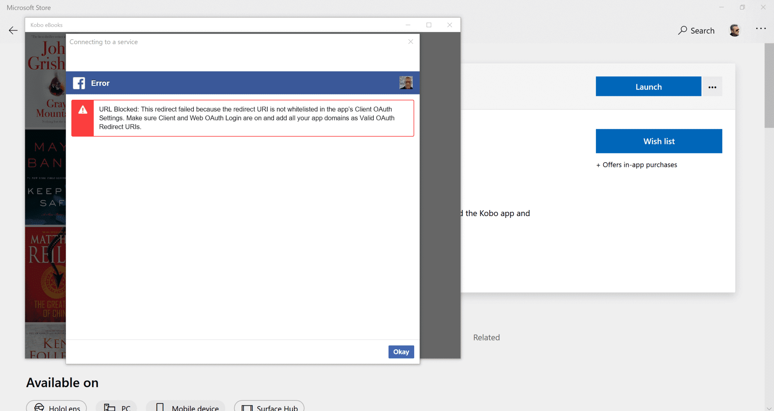Open Microsoft Store more options ellipsis
Image resolution: width=774 pixels, height=411 pixels.
761,28
